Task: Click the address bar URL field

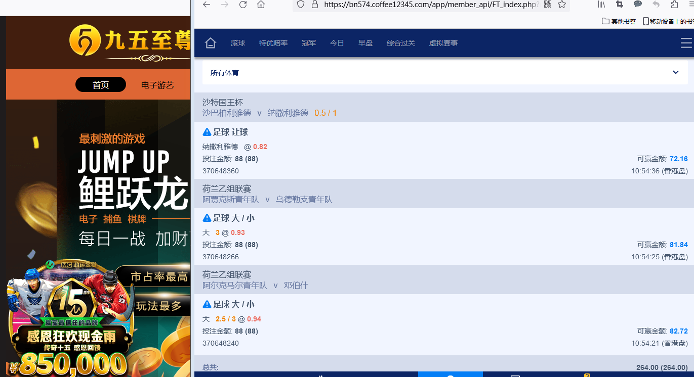Action: [431, 5]
